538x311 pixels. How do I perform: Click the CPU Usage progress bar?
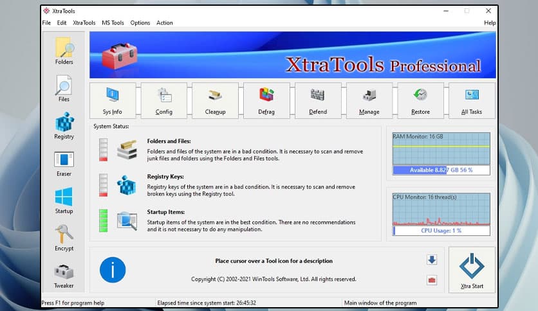point(441,231)
